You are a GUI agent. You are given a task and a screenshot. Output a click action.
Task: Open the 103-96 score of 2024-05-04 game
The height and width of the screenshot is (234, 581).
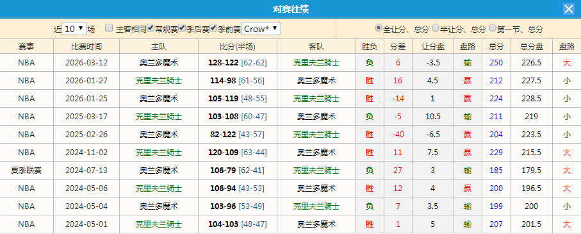pyautogui.click(x=223, y=206)
